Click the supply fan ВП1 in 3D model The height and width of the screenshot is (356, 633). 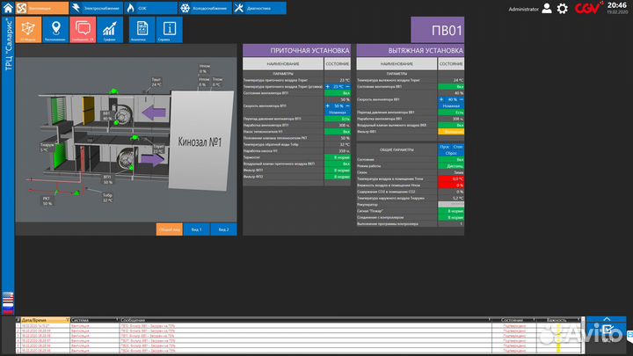coord(125,157)
